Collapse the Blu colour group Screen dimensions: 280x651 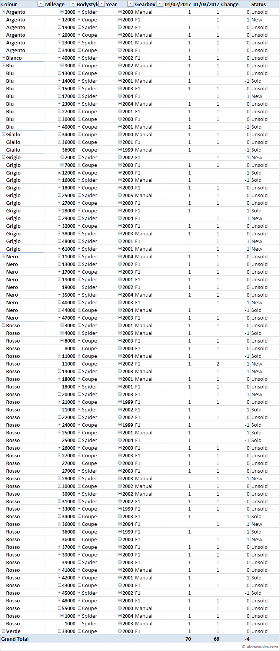(x=4, y=65)
